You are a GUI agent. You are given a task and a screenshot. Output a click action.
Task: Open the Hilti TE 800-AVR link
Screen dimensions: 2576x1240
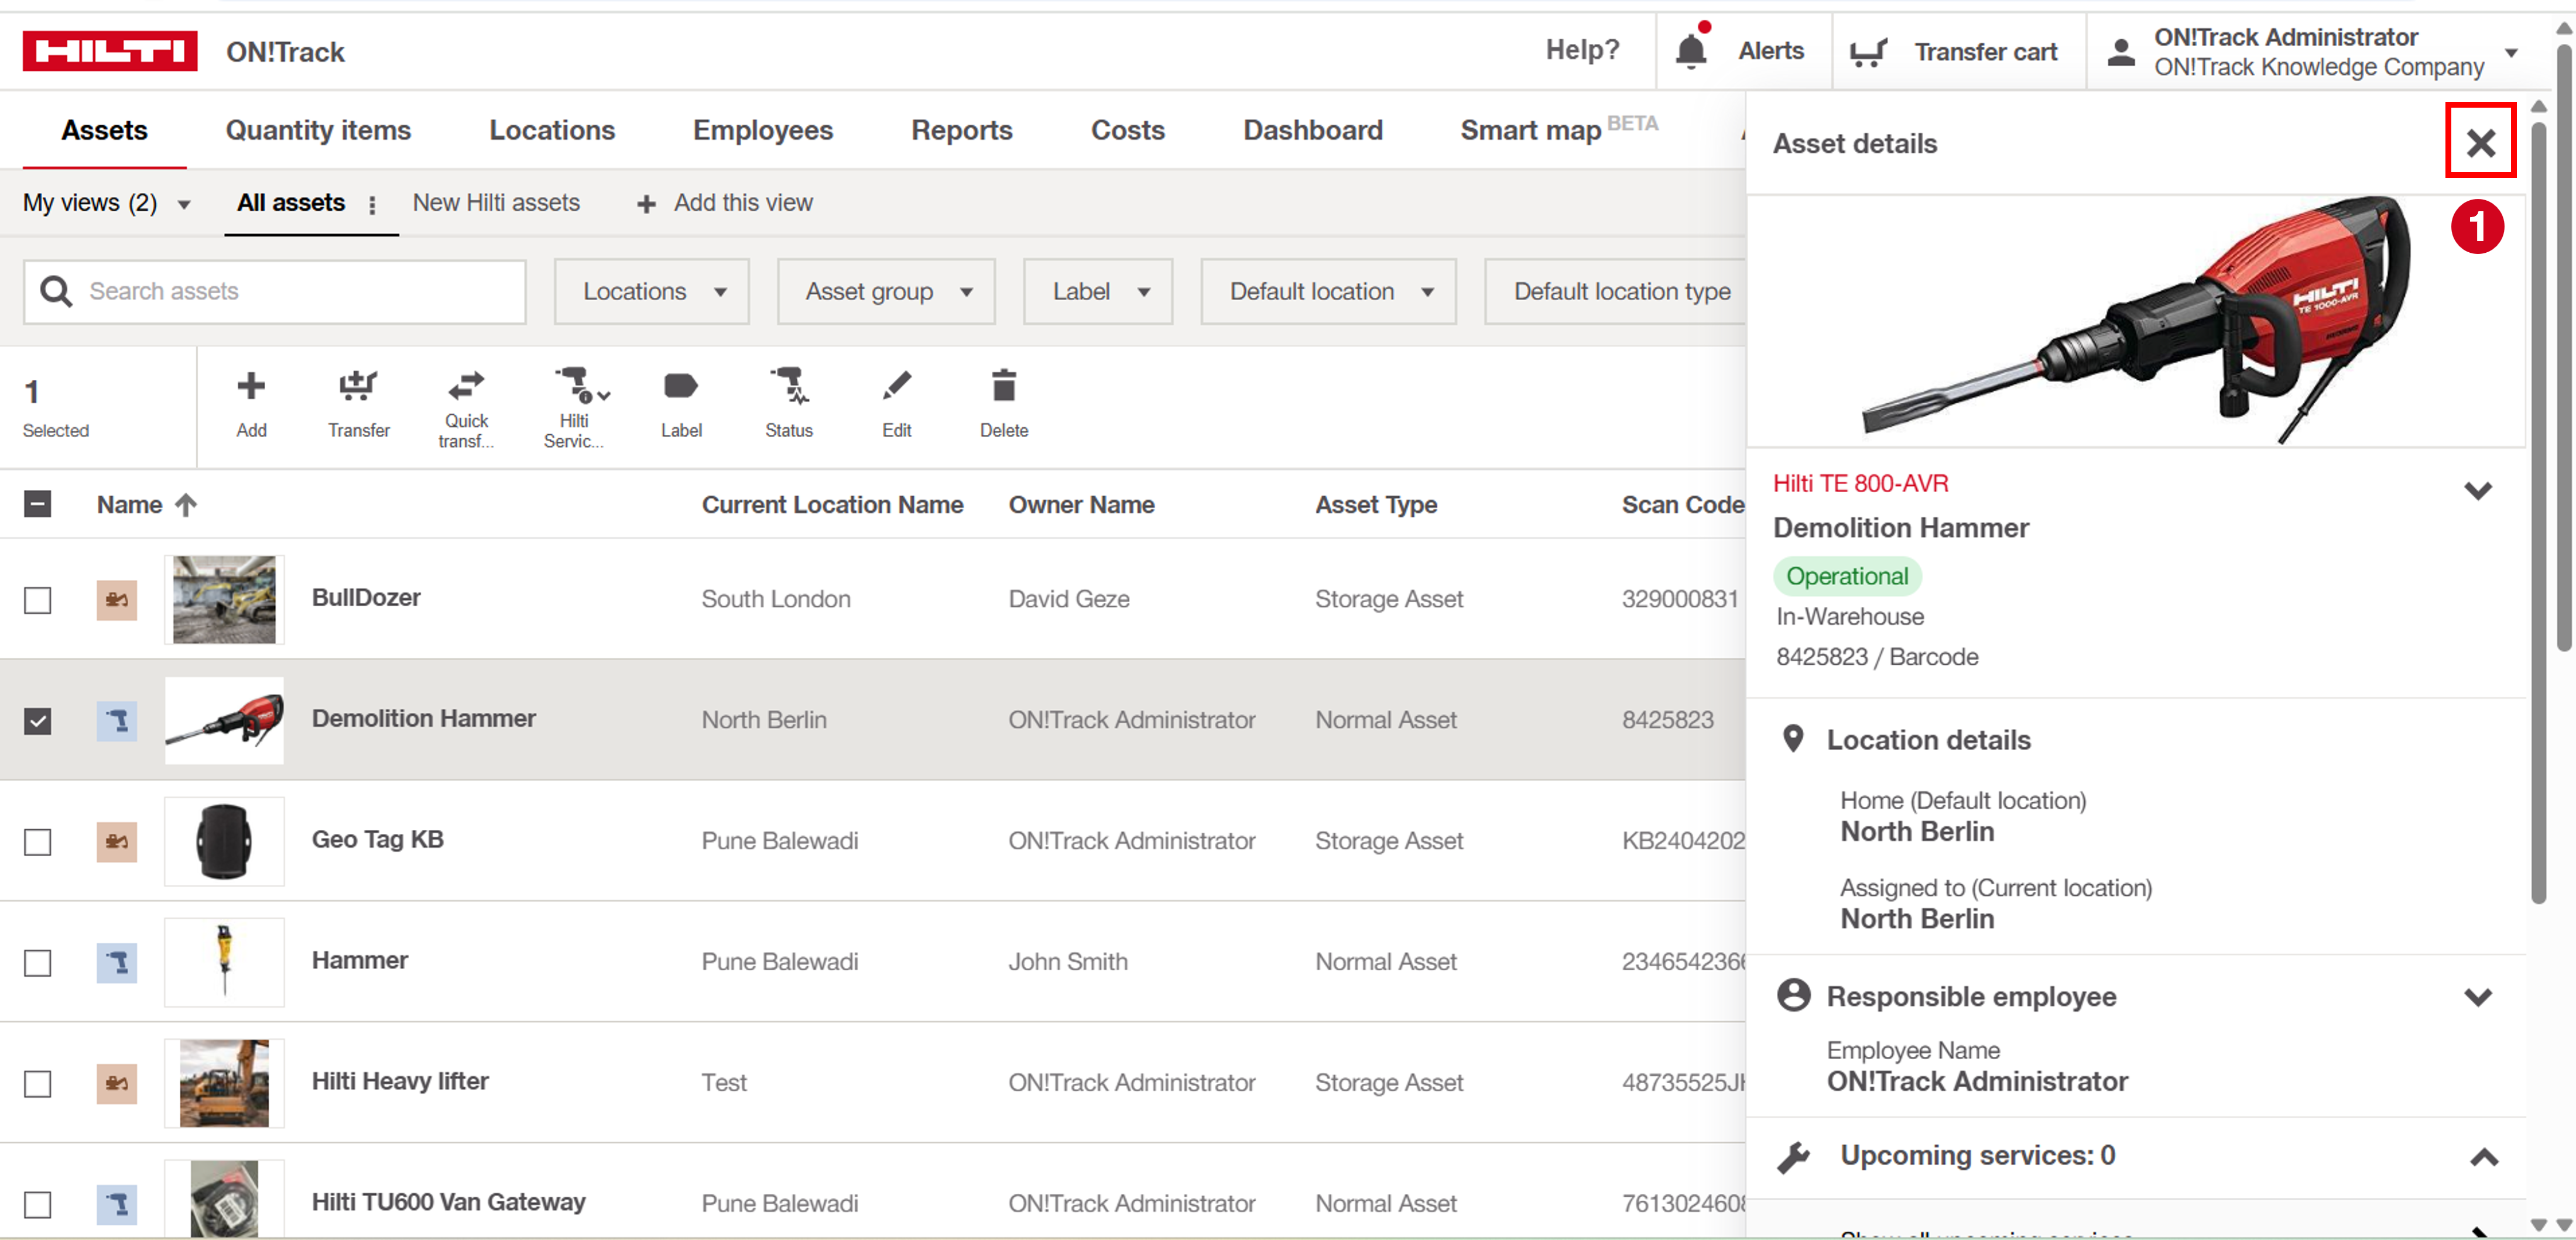1860,483
